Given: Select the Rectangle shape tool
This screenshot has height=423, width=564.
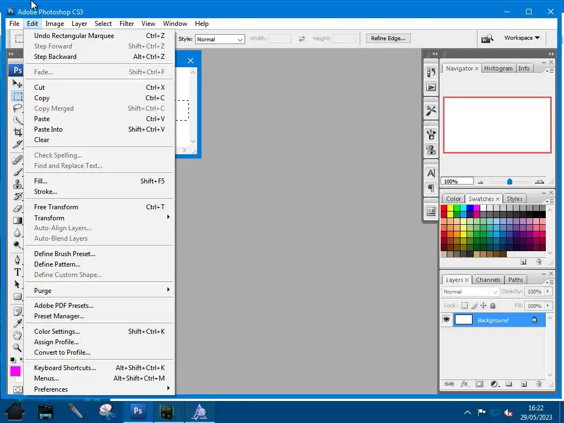Looking at the screenshot, I should 17,296.
